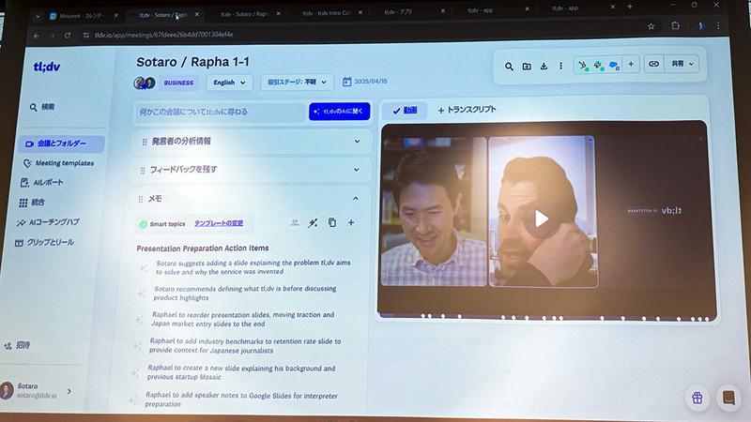This screenshot has height=422, width=751.
Task: Click the people icon beside the template link
Action: (x=295, y=222)
